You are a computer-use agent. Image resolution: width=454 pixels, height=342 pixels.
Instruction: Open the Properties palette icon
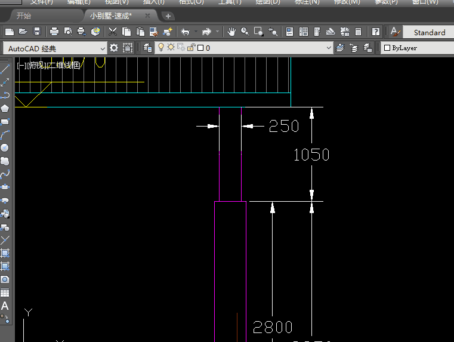point(289,31)
